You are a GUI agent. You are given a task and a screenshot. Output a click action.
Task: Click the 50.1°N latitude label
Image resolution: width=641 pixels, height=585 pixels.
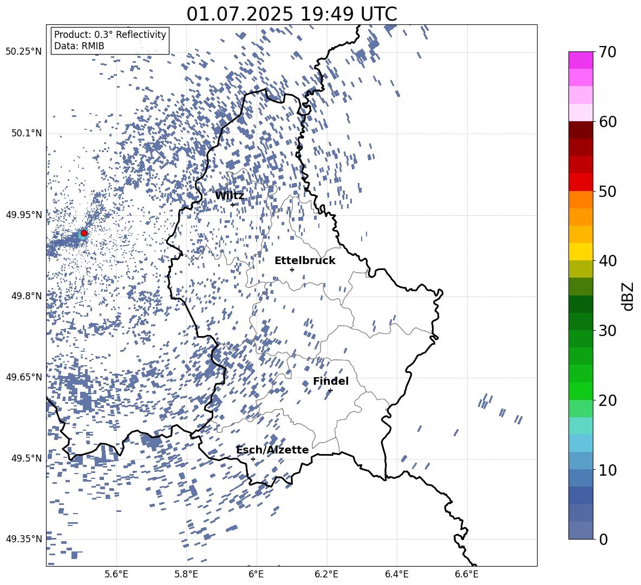coord(27,133)
